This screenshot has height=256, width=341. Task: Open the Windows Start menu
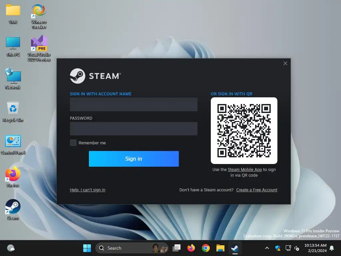click(87, 248)
